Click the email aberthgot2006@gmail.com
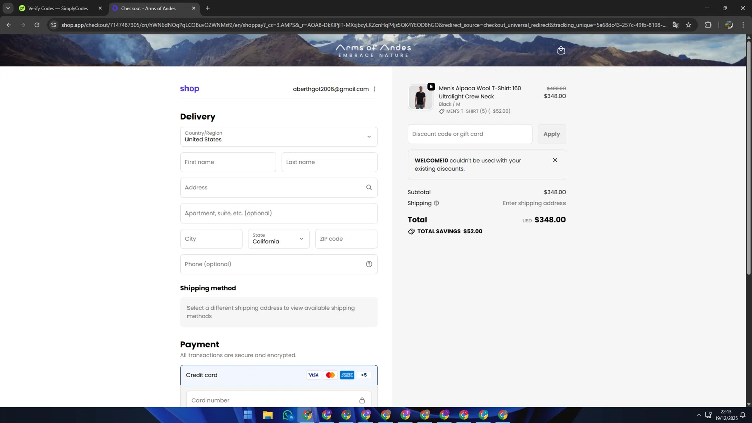Image resolution: width=752 pixels, height=423 pixels. point(331,89)
